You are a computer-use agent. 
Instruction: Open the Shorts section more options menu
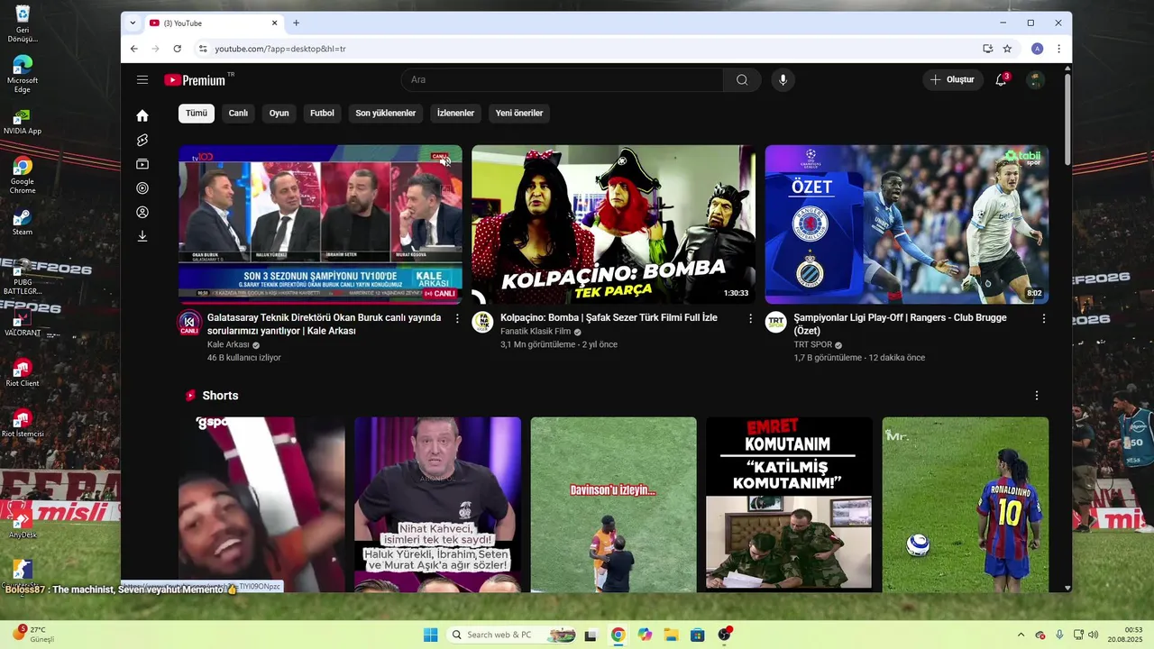[1037, 396]
